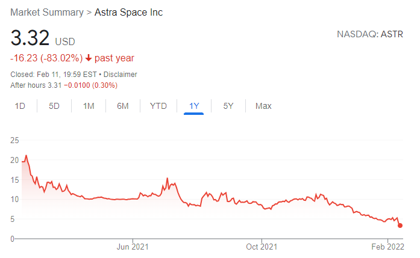
Task: Open the Disclaimer link
Action: click(x=121, y=75)
